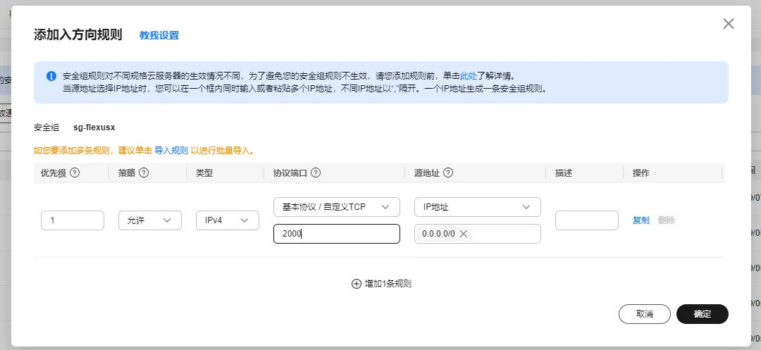761x350 pixels.
Task: Click the help icon beside 策略
Action: [x=144, y=173]
